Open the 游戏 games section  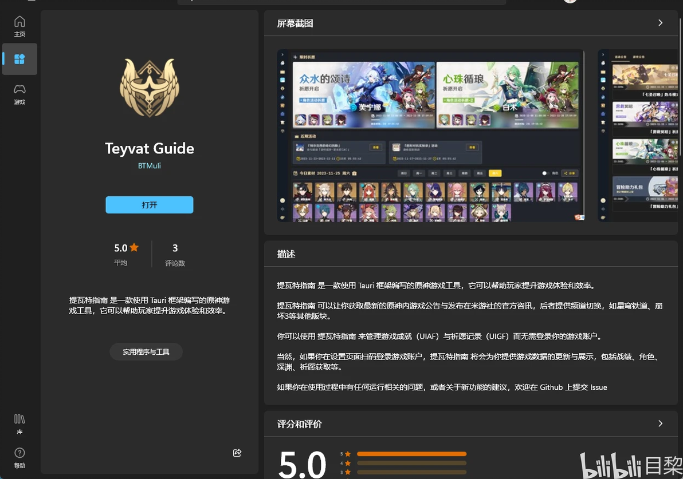tap(19, 94)
